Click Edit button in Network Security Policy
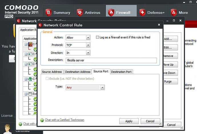197x134 pixels. 171,47
